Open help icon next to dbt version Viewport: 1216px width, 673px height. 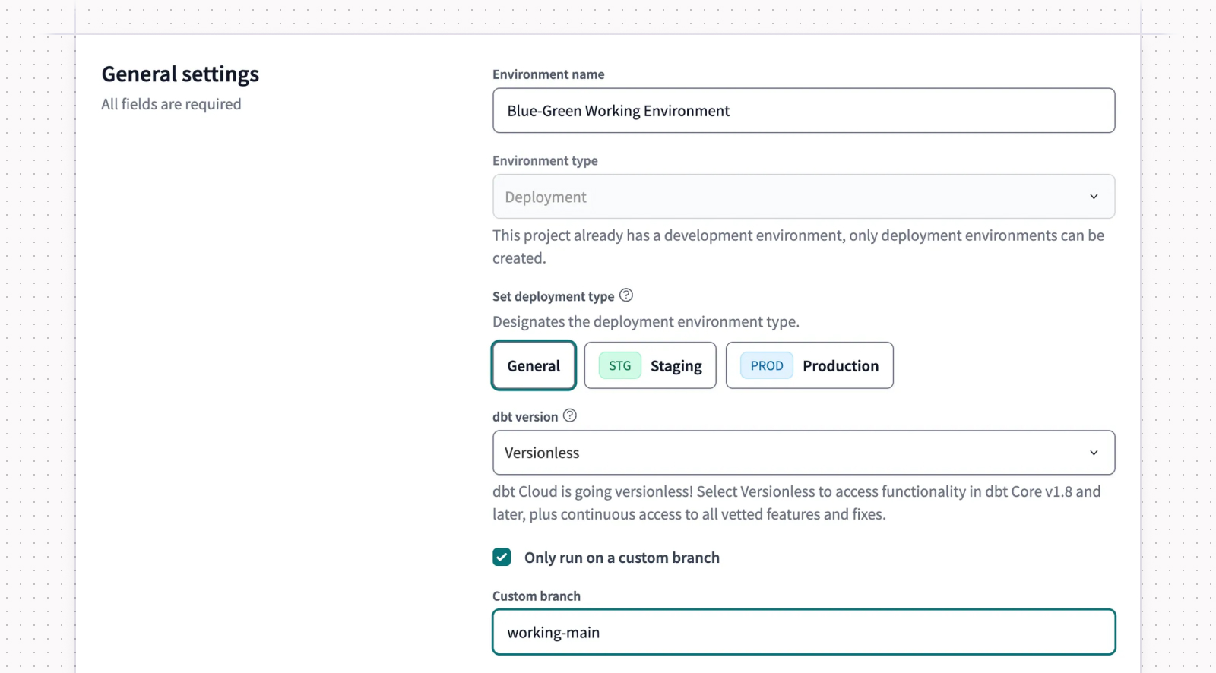(570, 415)
